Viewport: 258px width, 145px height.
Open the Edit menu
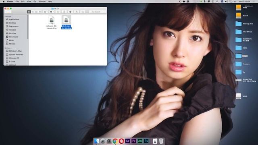[23, 1]
